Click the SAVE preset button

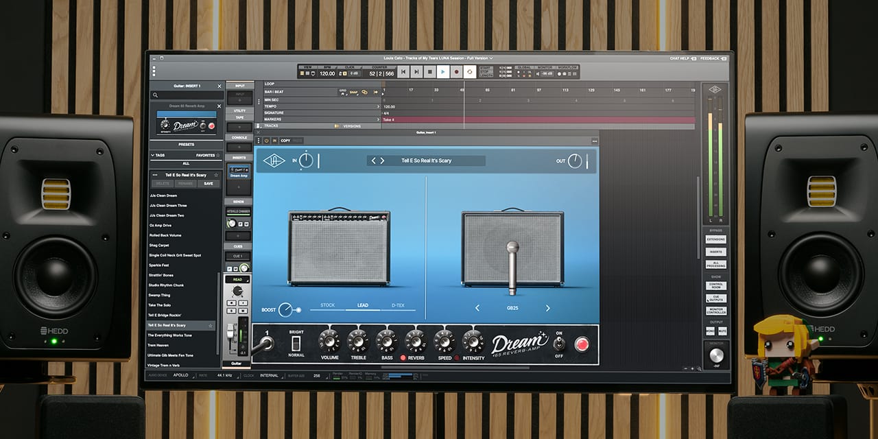[x=208, y=183]
